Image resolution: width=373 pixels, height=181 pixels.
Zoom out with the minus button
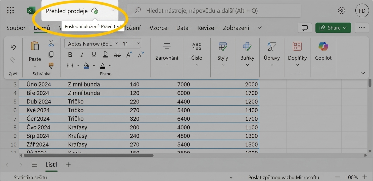[x=338, y=177]
